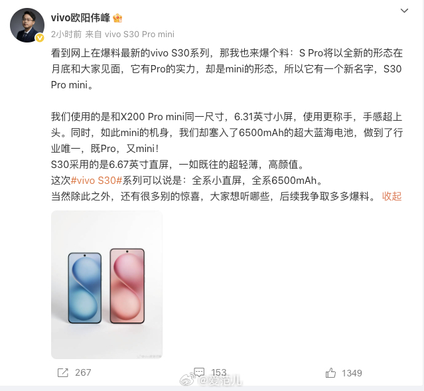Open the 2小时前 timestamp link
Viewport: 424px width, 391px height.
66,35
